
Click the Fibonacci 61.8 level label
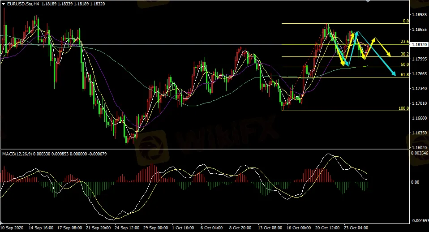point(405,75)
